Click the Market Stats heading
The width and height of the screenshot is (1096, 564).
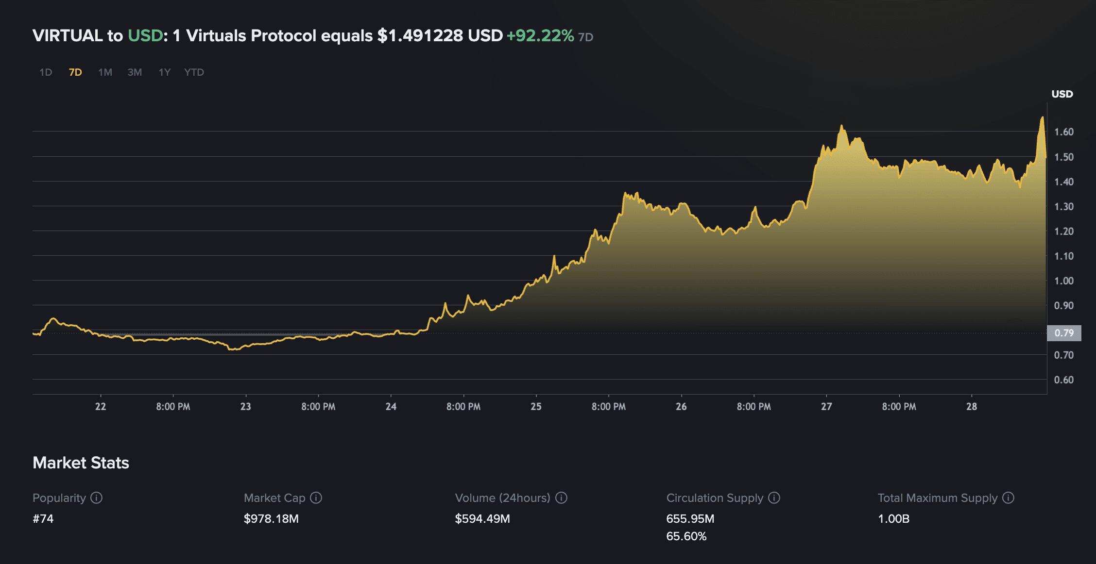coord(81,463)
